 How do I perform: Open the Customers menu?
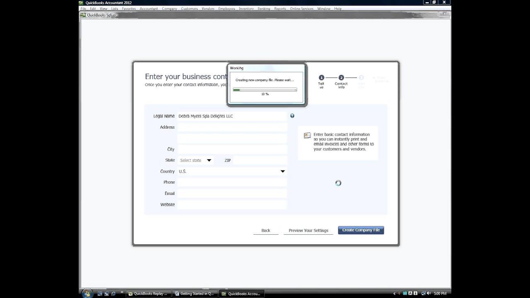pyautogui.click(x=189, y=9)
